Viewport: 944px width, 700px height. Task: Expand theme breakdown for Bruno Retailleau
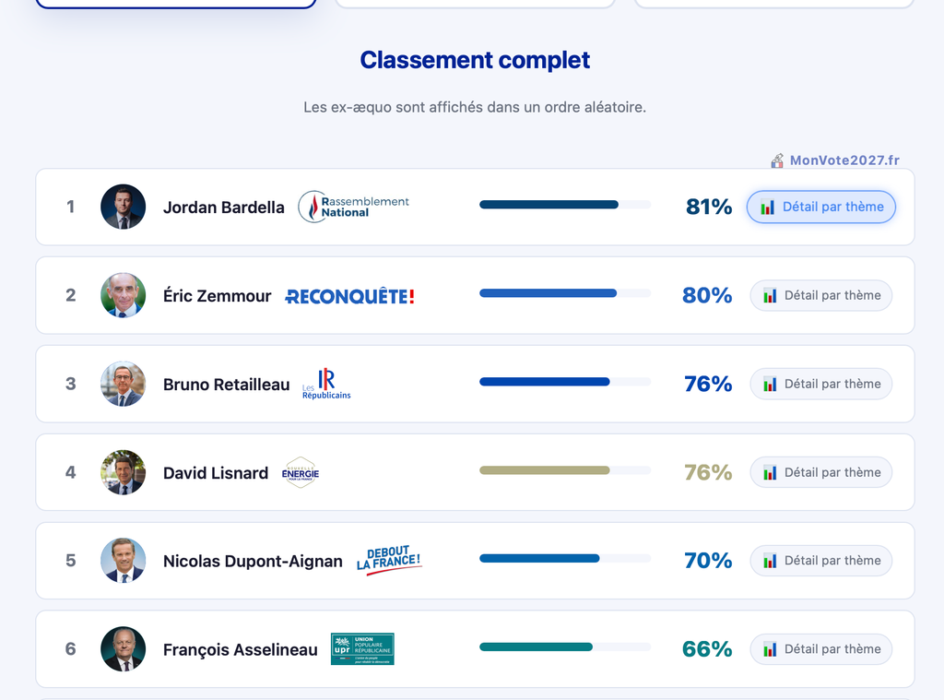click(x=820, y=384)
